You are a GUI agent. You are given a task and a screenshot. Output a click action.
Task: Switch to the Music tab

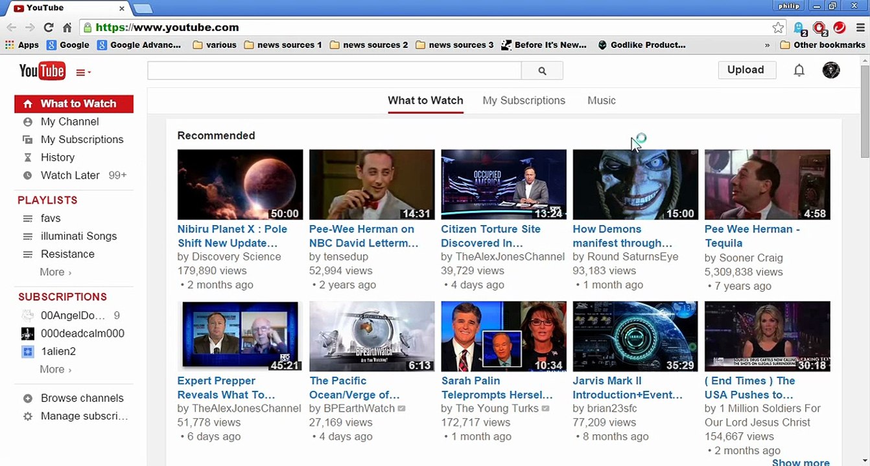[x=602, y=100]
